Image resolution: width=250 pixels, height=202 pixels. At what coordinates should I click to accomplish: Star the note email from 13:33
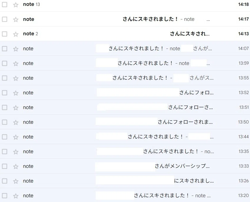(16, 166)
